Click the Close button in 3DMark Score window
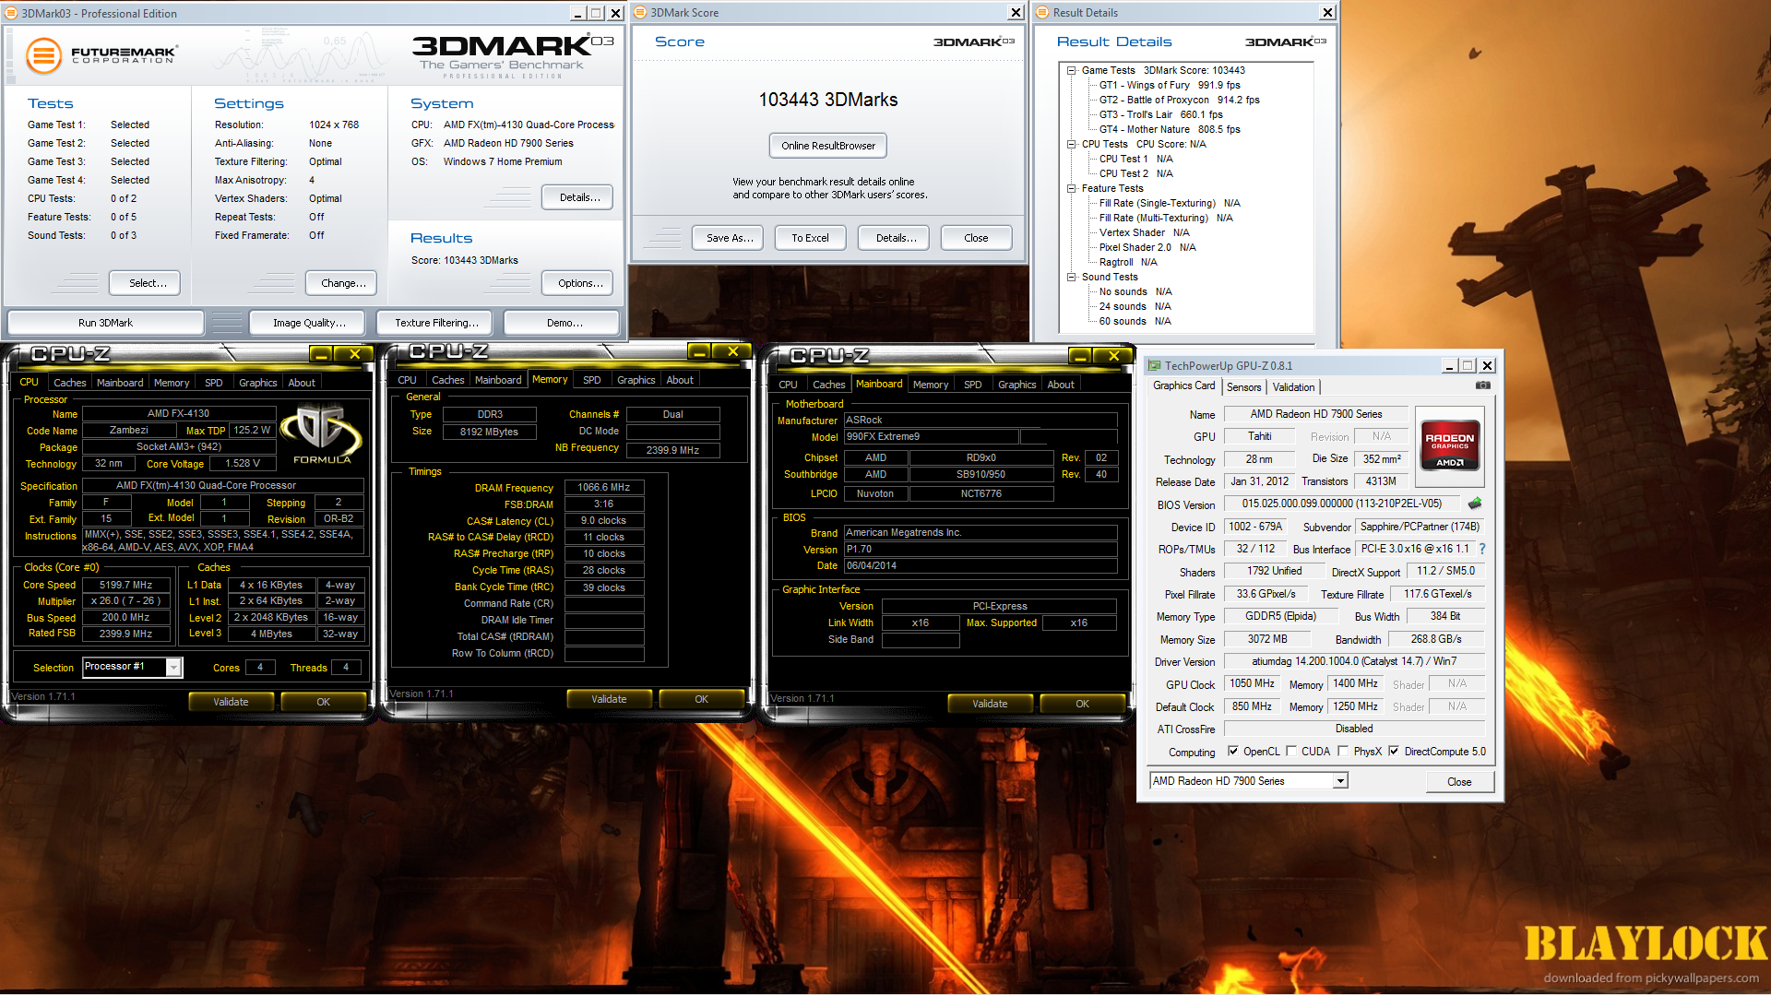1771x996 pixels. [x=976, y=238]
